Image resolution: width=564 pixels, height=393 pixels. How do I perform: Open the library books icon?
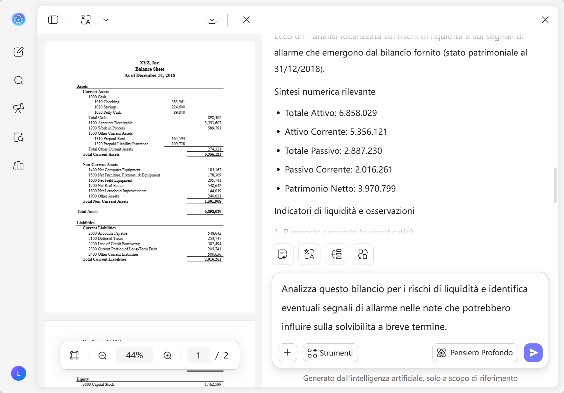point(19,165)
